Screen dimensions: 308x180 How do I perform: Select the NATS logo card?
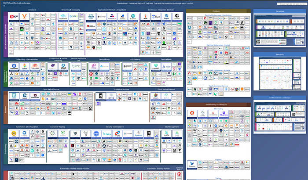pos(73,17)
